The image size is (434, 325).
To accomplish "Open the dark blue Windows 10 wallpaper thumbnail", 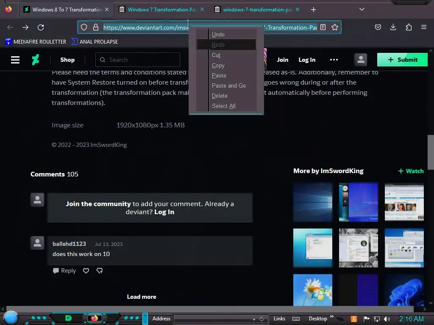I will (x=313, y=202).
